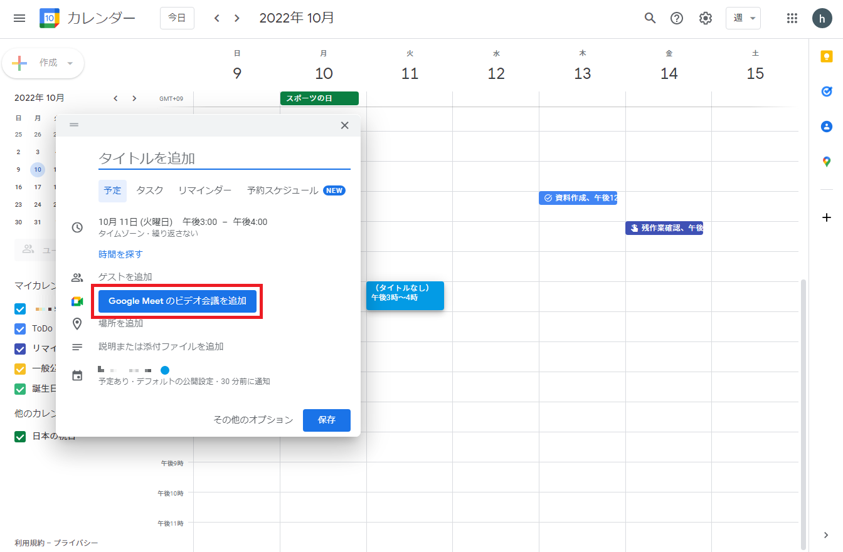Viewport: 843px width, 552px height.
Task: Uncheck the ToDo calendar checkbox
Action: click(x=20, y=329)
